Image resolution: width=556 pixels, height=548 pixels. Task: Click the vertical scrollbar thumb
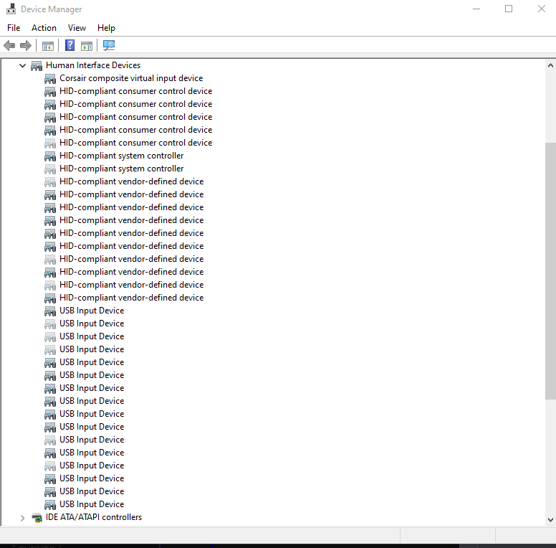click(x=550, y=271)
